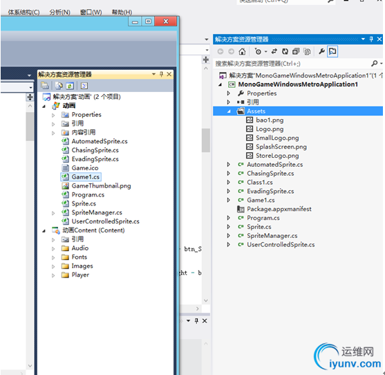Select StoreLogo.png in Assets folder
Viewport: 385px width, 375px height.
(277, 156)
